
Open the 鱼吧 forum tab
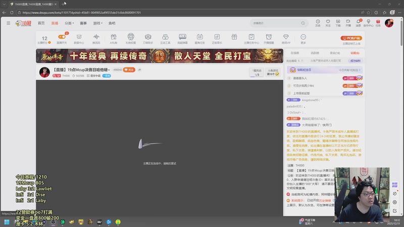point(112,23)
